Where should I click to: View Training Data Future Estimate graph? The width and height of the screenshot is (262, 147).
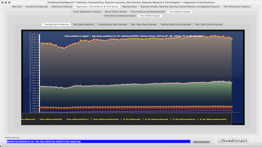(176, 24)
